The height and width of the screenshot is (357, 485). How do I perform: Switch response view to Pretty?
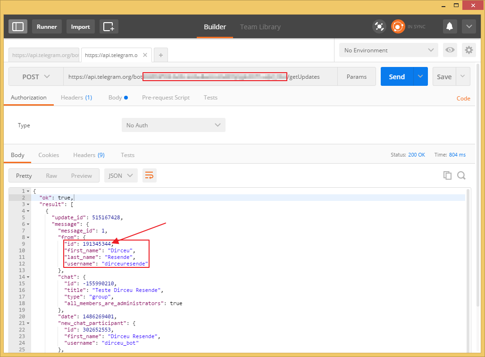click(x=24, y=175)
